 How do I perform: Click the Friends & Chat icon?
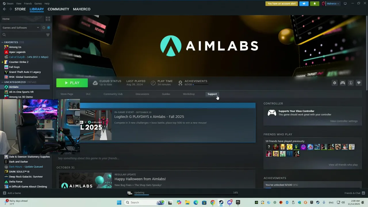tap(363, 193)
